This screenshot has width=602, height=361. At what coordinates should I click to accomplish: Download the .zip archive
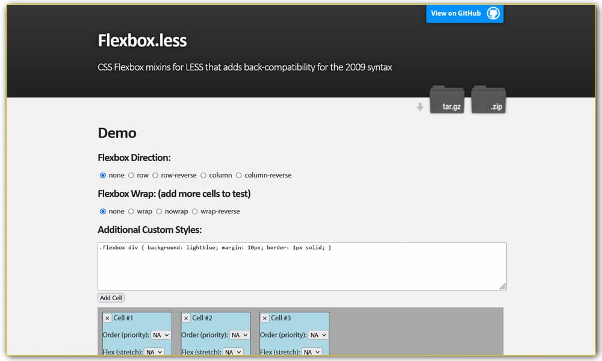coord(488,102)
